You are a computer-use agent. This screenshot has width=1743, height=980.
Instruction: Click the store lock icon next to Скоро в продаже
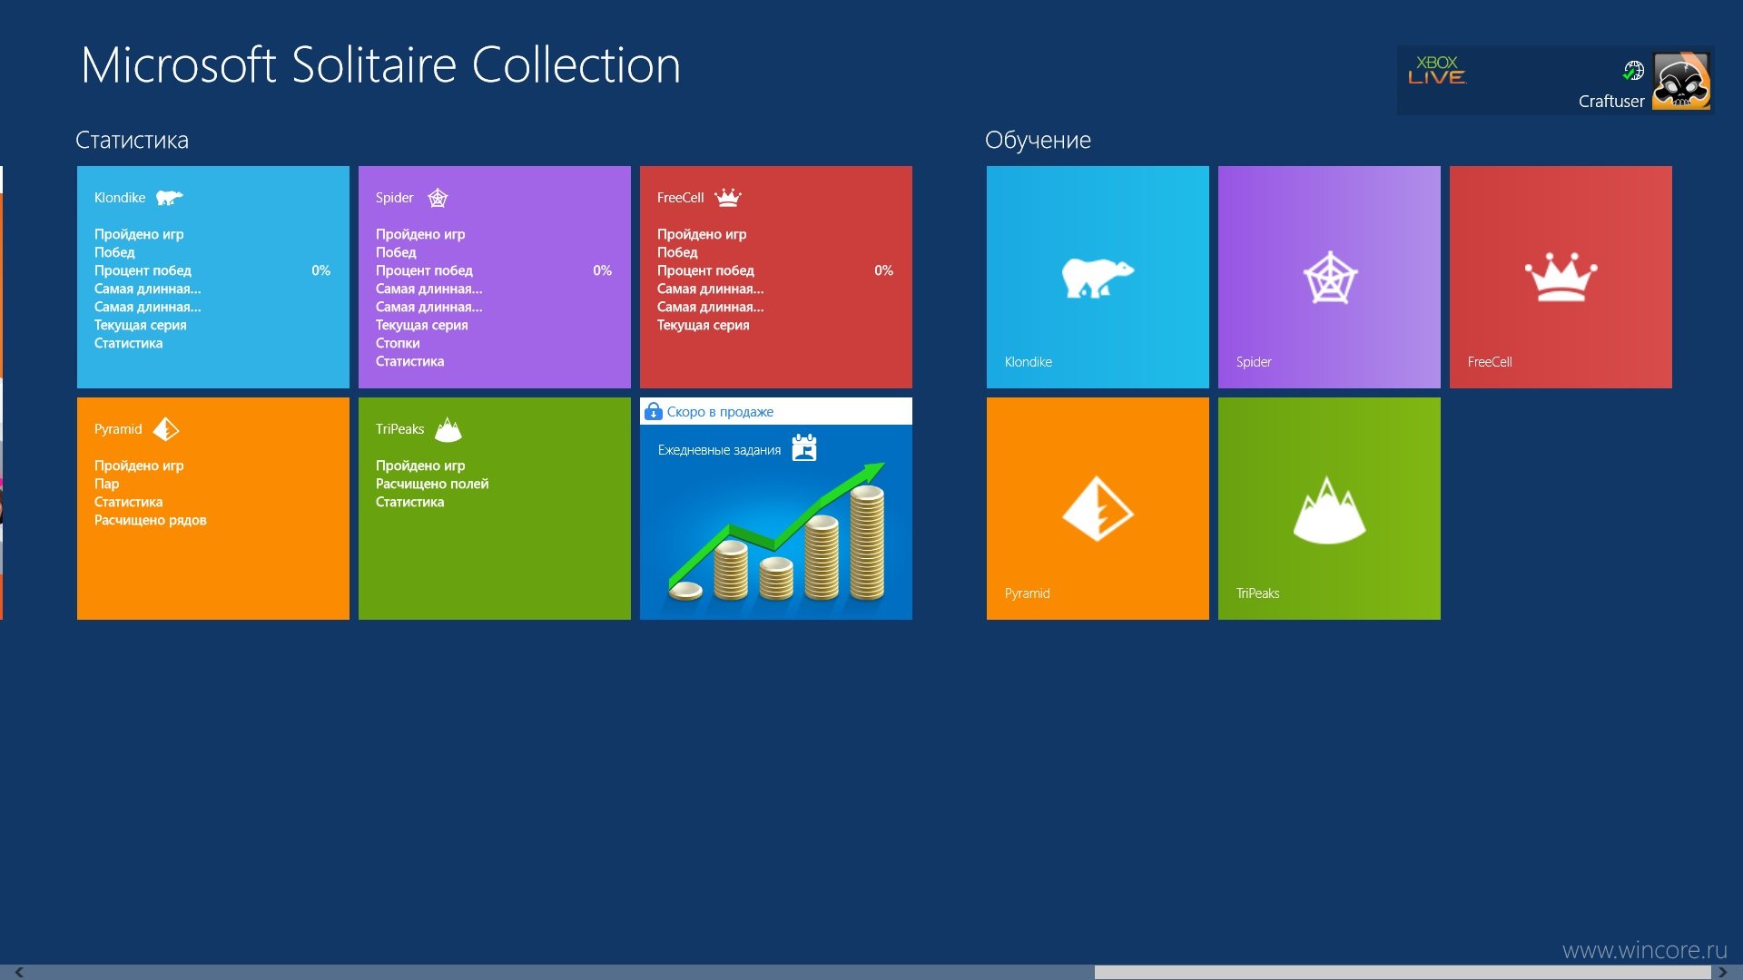(653, 411)
